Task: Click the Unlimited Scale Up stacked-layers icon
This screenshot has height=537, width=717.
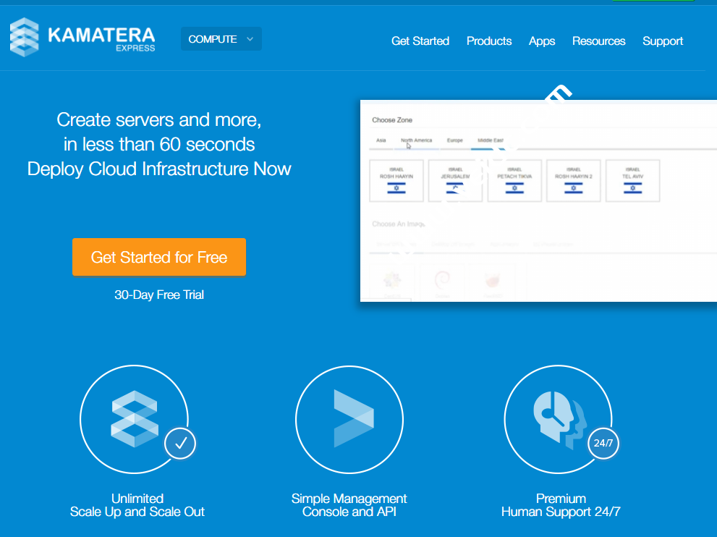Action: pyautogui.click(x=134, y=418)
